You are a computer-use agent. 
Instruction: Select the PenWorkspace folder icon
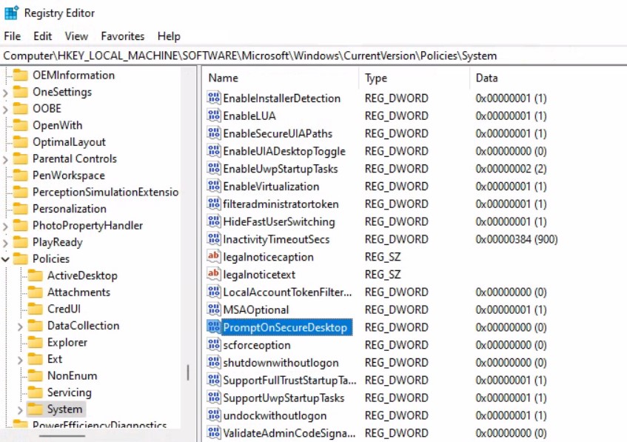click(x=21, y=175)
